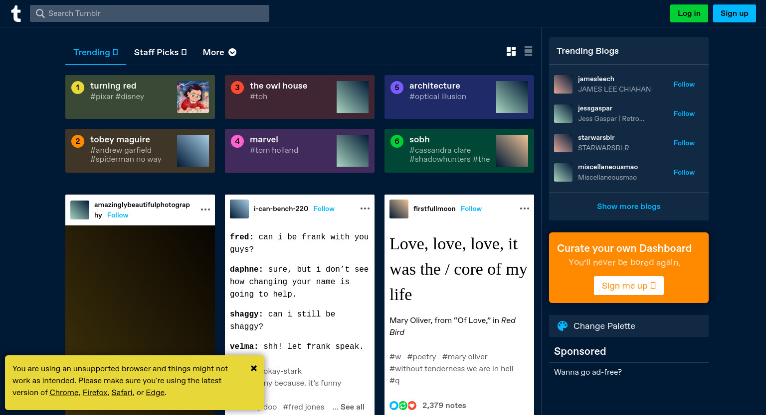
Task: Follow starwarsblr blog
Action: 684,143
